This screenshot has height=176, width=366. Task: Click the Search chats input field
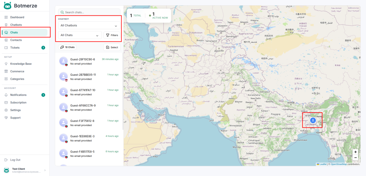89,12
